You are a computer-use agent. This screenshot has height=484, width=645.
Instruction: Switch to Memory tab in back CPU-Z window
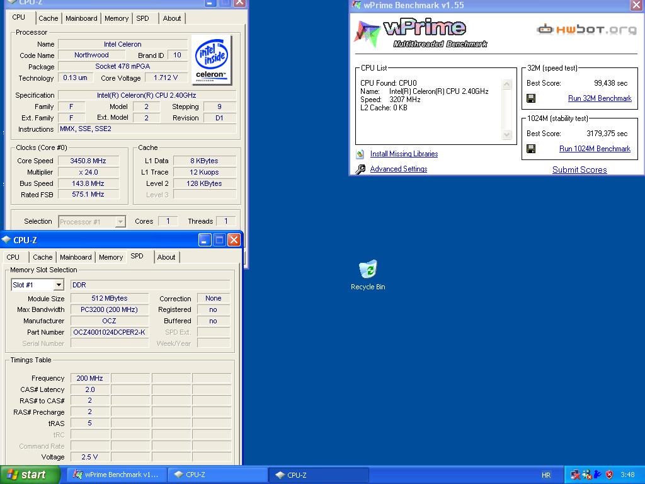click(x=117, y=18)
